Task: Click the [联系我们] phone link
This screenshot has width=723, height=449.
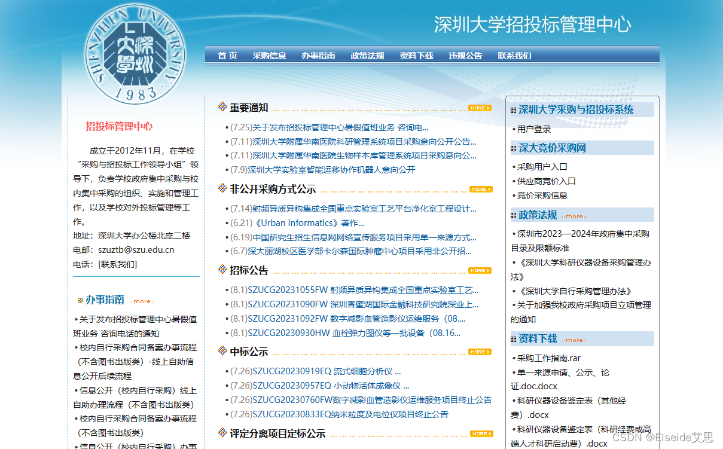Action: 117,264
